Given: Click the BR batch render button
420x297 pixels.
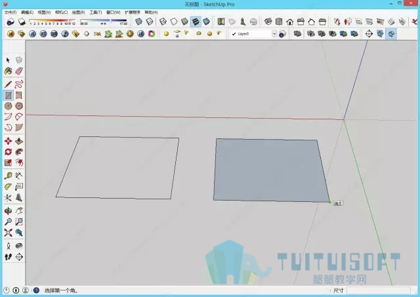Looking at the screenshot, I should coord(54,34).
